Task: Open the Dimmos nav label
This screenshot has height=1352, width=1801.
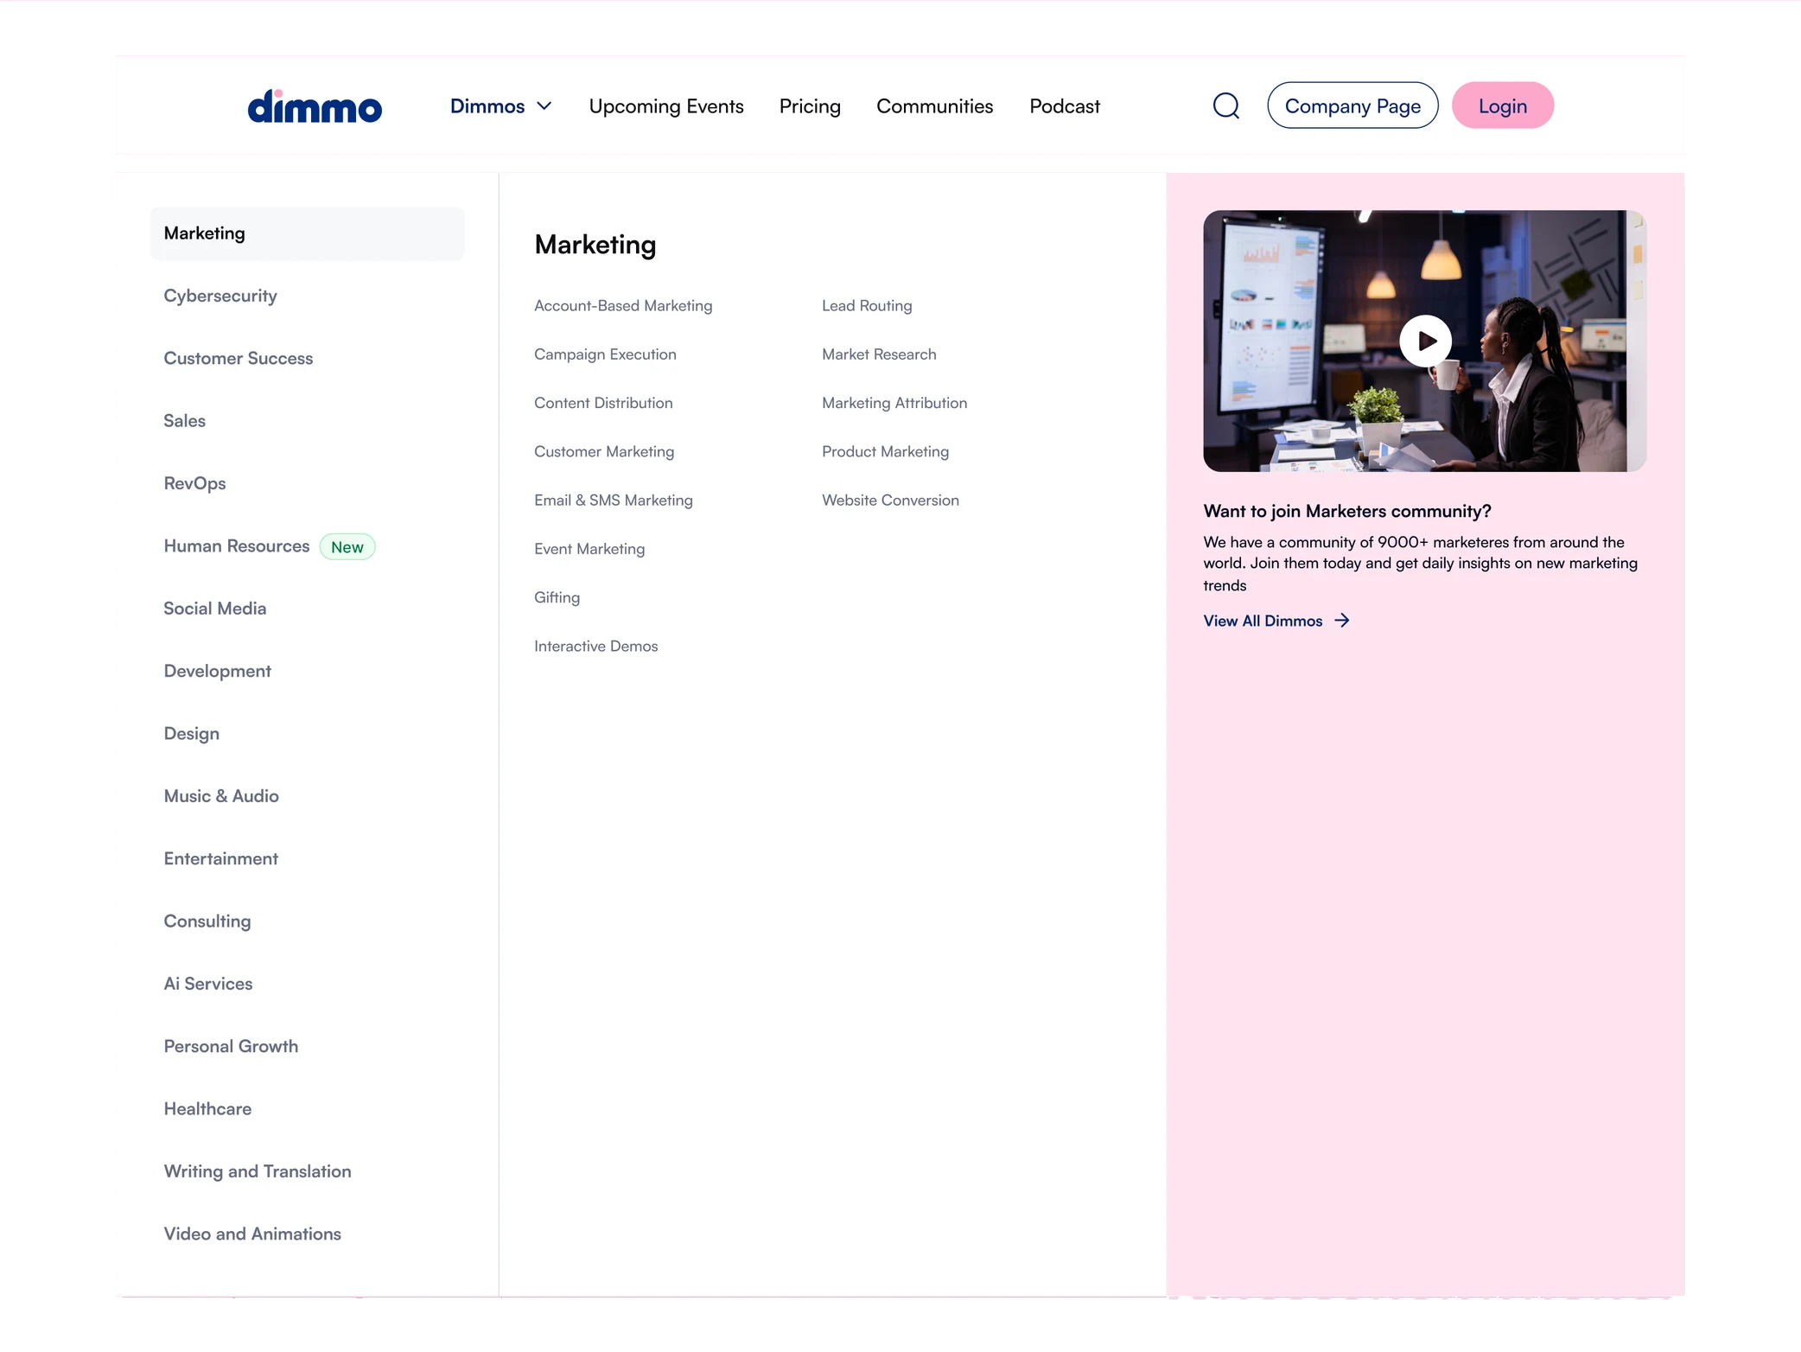Action: pos(487,105)
